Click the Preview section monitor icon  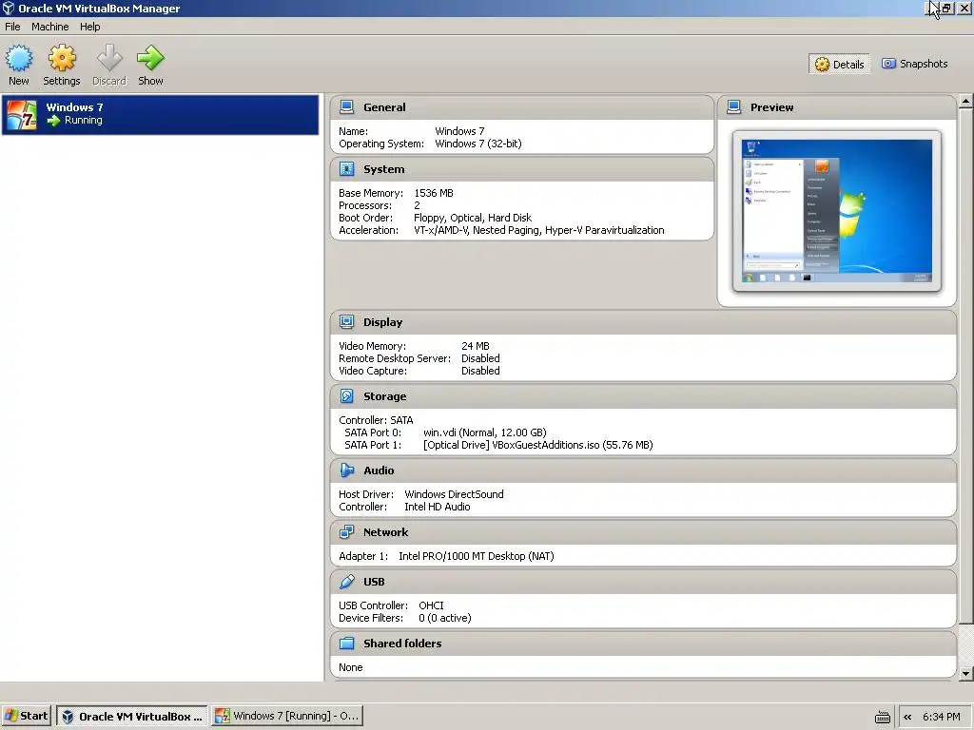pos(733,107)
